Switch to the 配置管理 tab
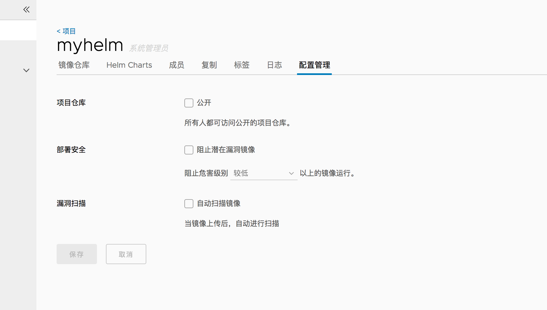This screenshot has width=547, height=310. (314, 65)
